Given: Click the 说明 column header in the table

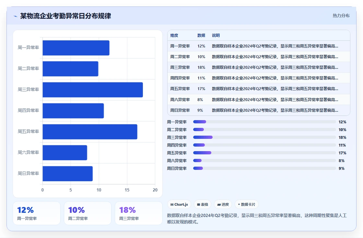Looking at the screenshot, I should click(216, 35).
